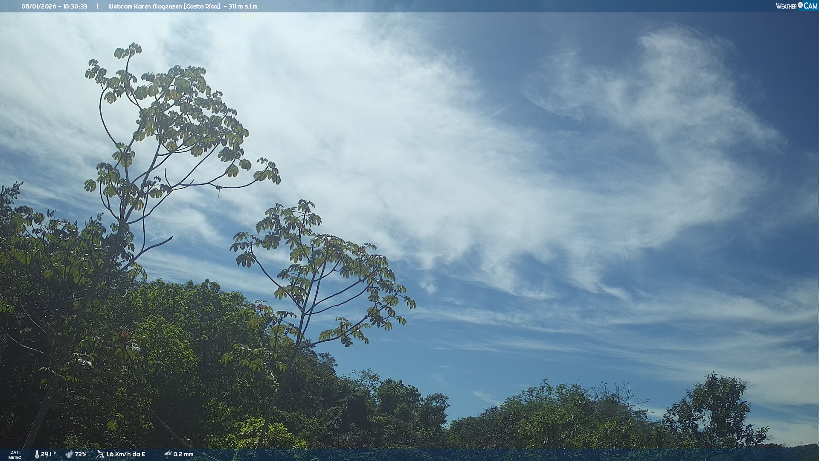Click the 29.1° temperature reading

[48, 455]
